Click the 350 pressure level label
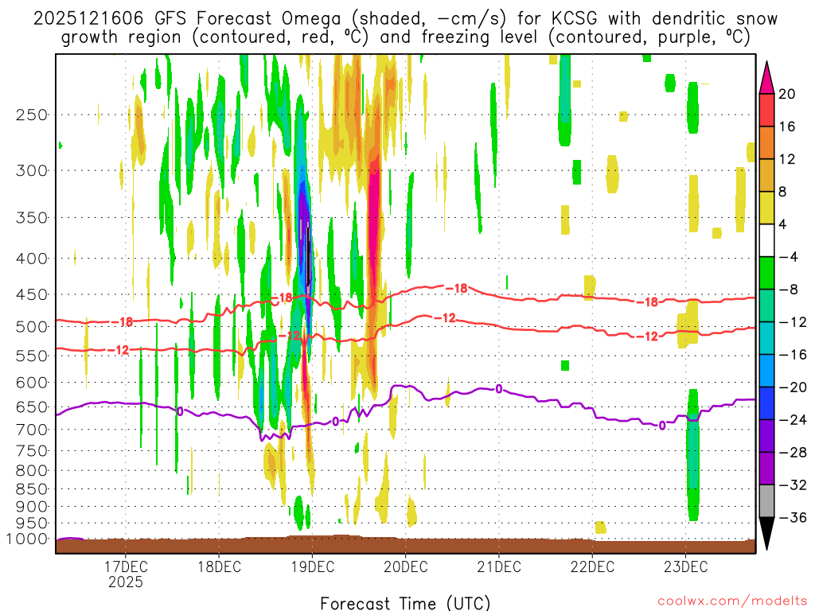 coord(32,218)
